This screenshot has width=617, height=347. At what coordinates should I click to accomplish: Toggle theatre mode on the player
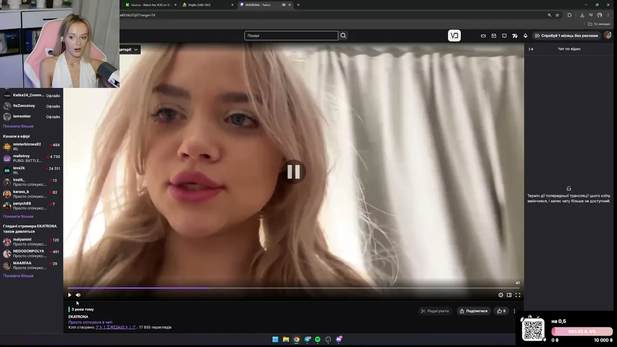coord(509,295)
